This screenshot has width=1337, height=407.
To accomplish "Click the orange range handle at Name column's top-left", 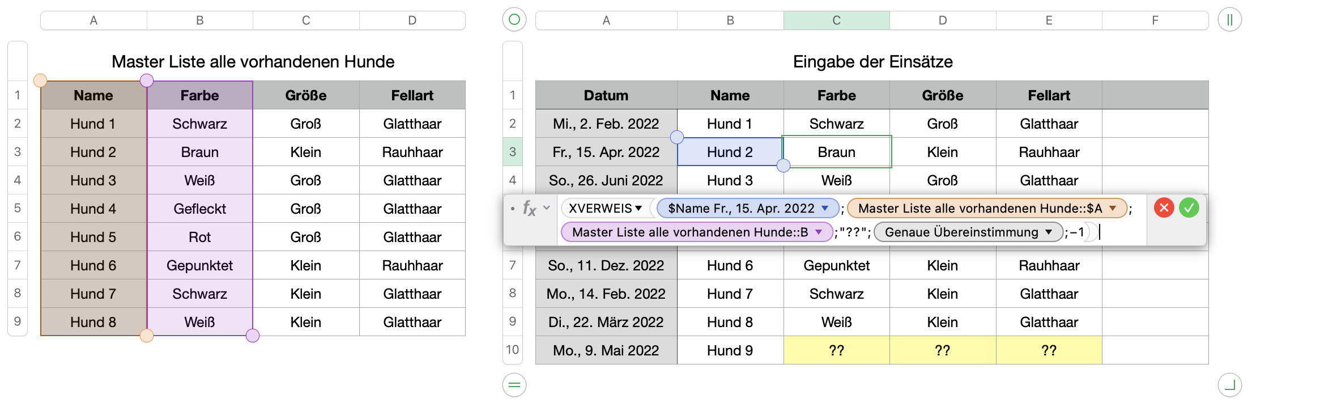I will click(x=40, y=80).
